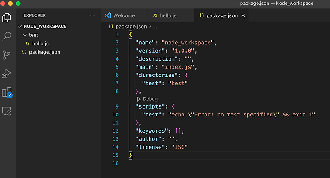Click the echo Error test script string
Image resolution: width=330 pixels, height=178 pixels.
coord(242,115)
